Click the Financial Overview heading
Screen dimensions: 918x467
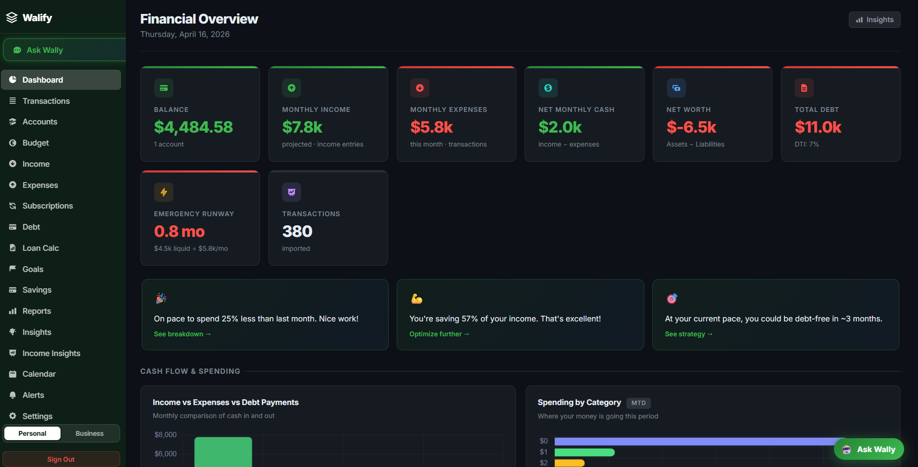coord(199,19)
